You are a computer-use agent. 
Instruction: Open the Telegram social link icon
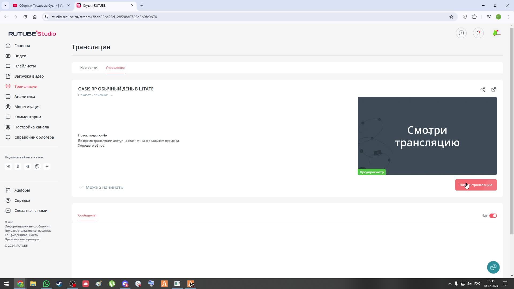point(28,166)
